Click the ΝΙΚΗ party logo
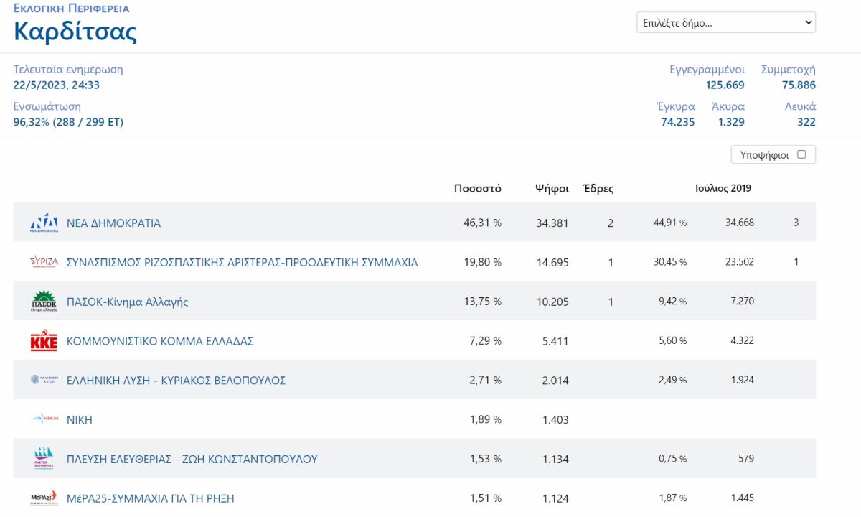861x517 pixels. point(44,419)
